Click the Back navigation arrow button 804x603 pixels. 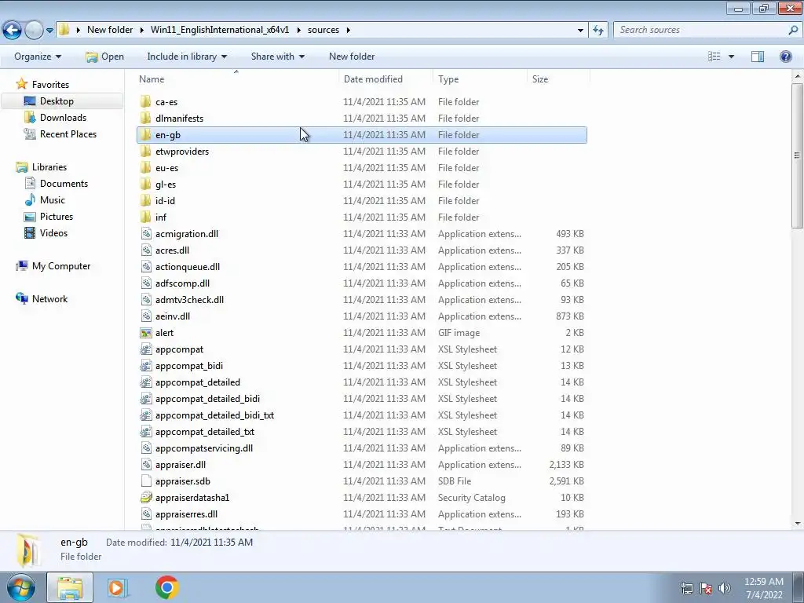13,31
